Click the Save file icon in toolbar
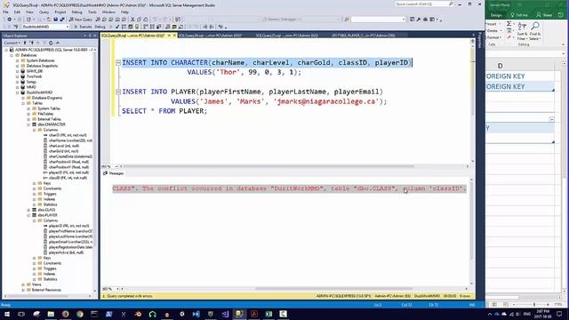569x320 pixels. coord(55,20)
